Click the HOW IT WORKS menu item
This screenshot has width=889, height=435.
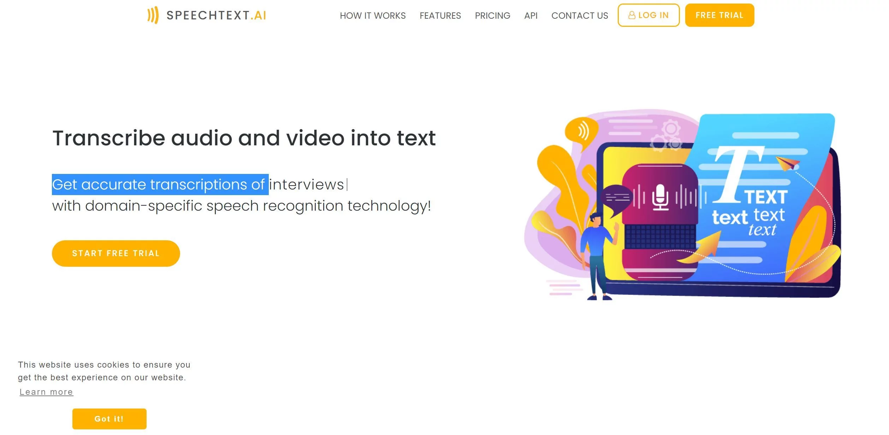373,15
